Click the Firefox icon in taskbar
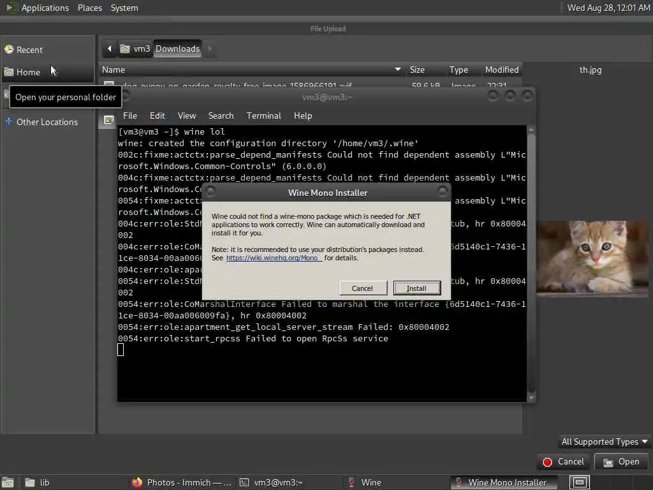The width and height of the screenshot is (653, 490). click(137, 482)
